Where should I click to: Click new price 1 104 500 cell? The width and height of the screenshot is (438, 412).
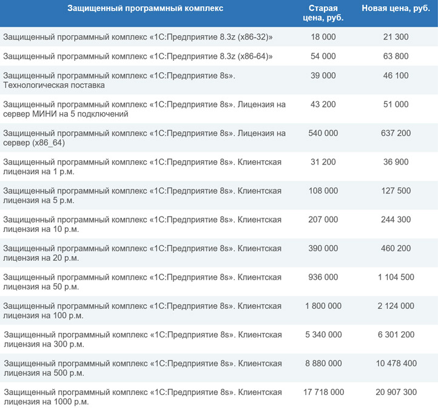396,277
